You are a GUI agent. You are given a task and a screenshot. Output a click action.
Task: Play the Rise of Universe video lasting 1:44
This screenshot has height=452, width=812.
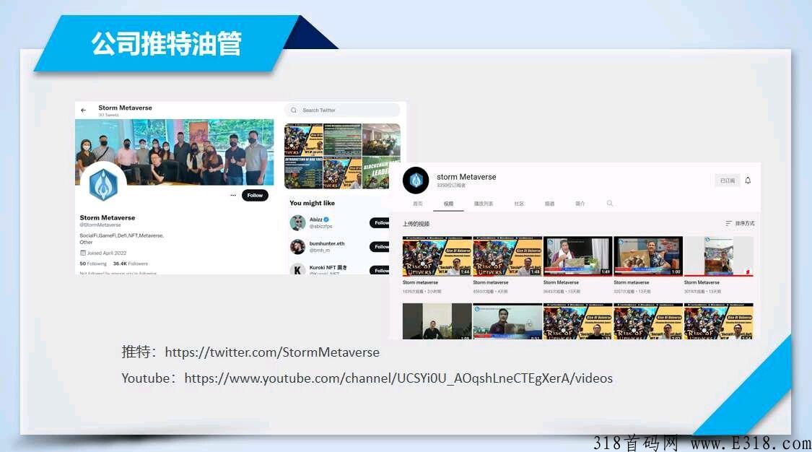437,256
